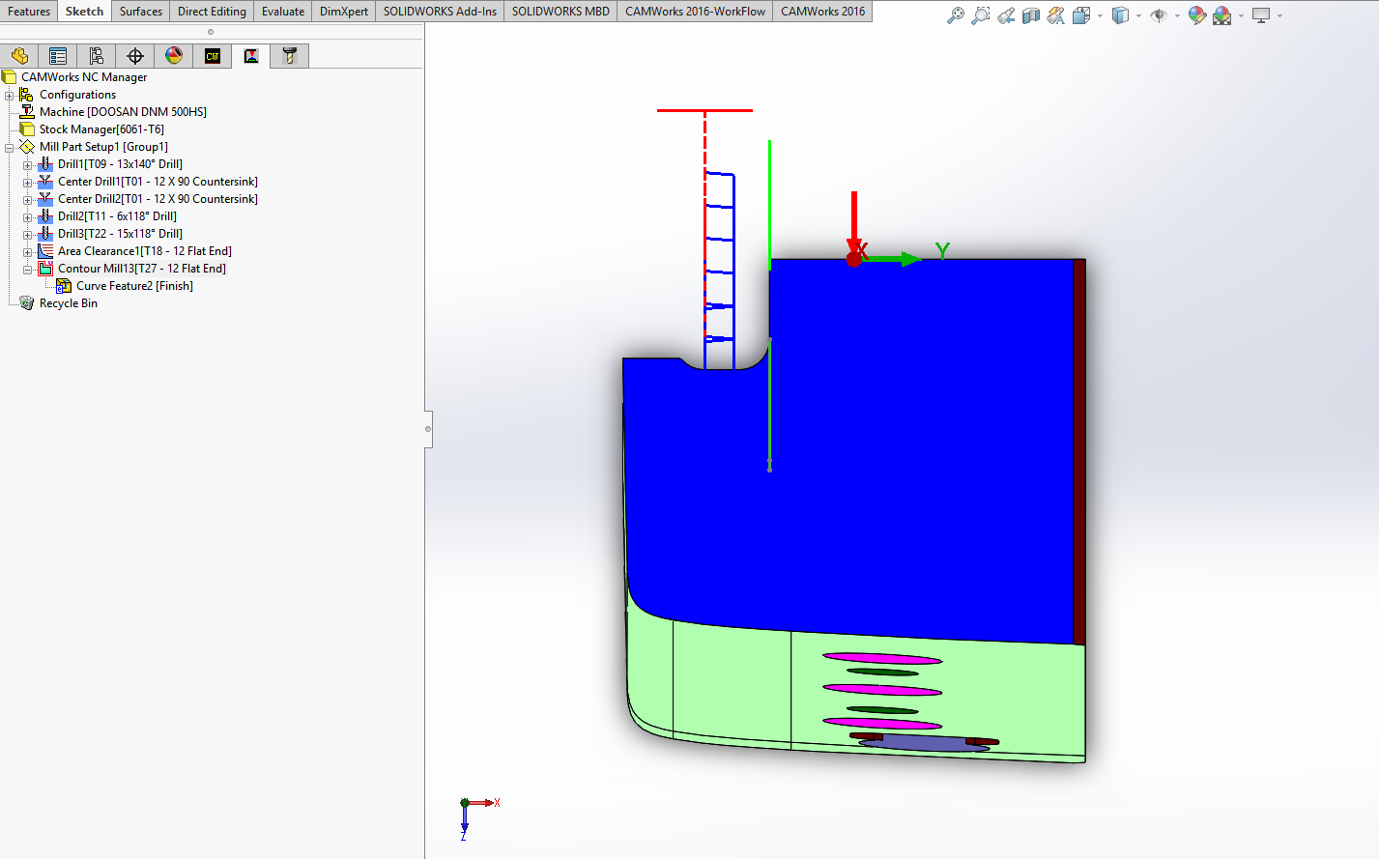Collapse the left panel using the splitter handle
The height and width of the screenshot is (859, 1379).
[x=428, y=429]
